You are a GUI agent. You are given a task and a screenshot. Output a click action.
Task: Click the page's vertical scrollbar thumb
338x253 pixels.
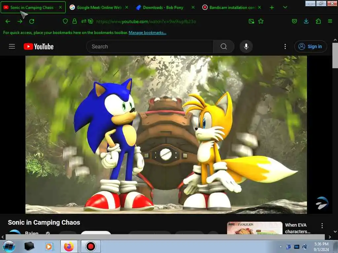pyautogui.click(x=335, y=55)
